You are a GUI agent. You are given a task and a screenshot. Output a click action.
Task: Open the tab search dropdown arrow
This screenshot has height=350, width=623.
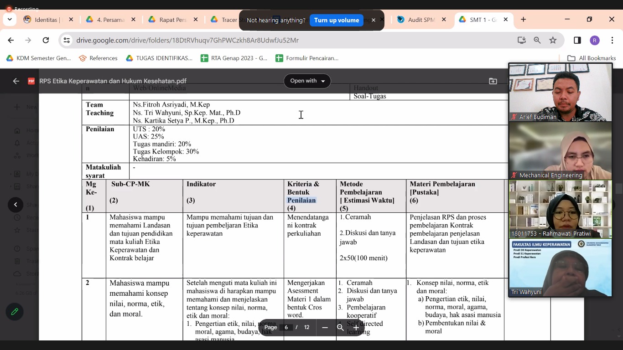[x=10, y=20]
